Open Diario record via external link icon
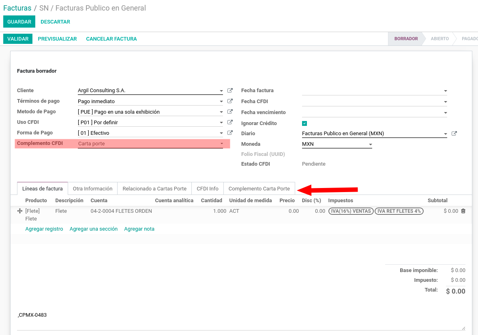 coord(454,133)
